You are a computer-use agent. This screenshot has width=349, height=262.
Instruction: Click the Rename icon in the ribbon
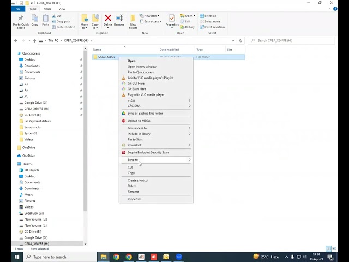(x=119, y=21)
